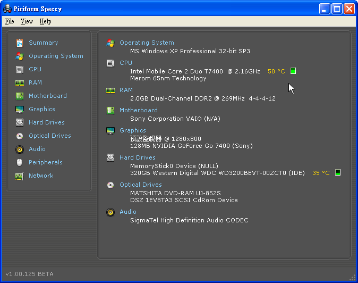Click the Graphics monitor icon in sidebar
This screenshot has height=283, width=358.
point(20,109)
